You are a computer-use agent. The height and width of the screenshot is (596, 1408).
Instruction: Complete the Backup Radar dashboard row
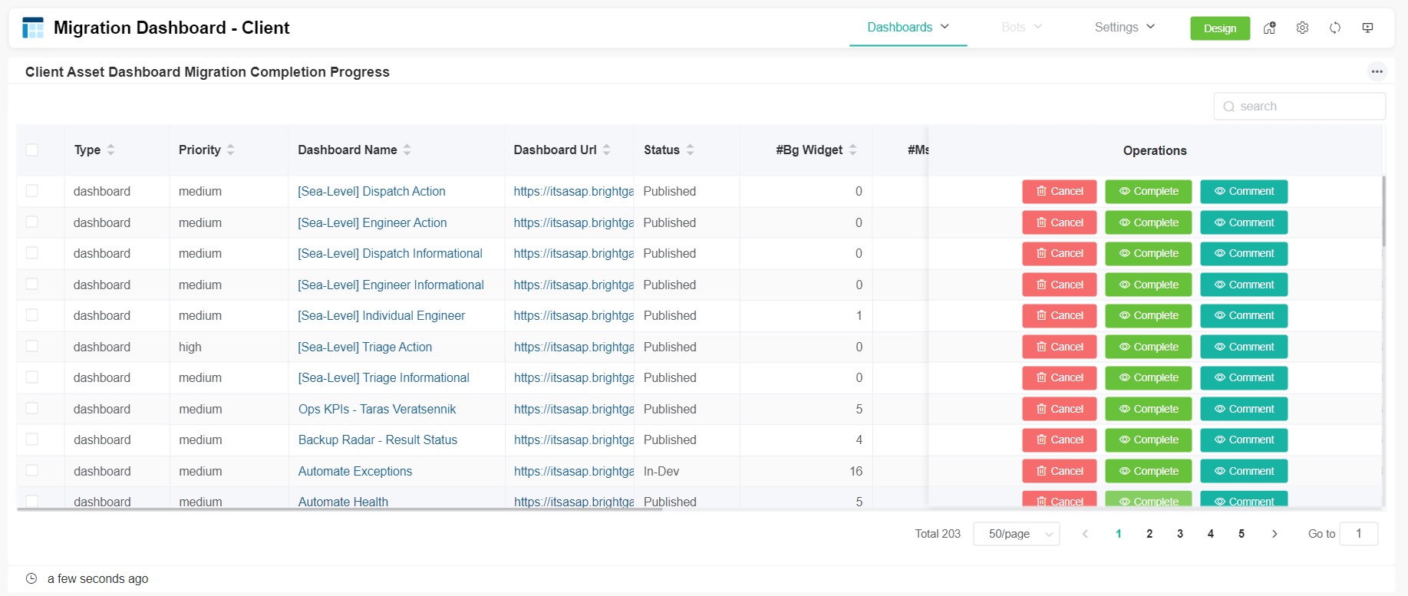coord(1149,440)
